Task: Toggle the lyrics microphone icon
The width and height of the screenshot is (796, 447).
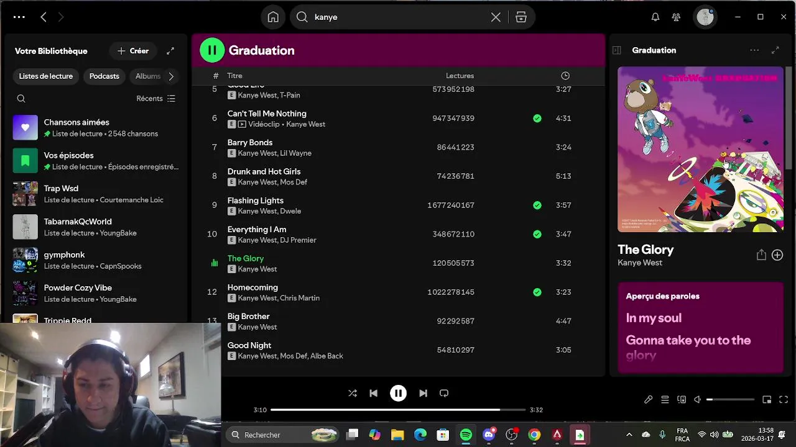Action: point(648,400)
